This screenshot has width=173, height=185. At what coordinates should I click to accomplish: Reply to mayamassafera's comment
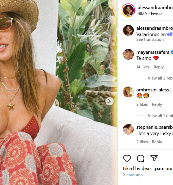coord(159,67)
